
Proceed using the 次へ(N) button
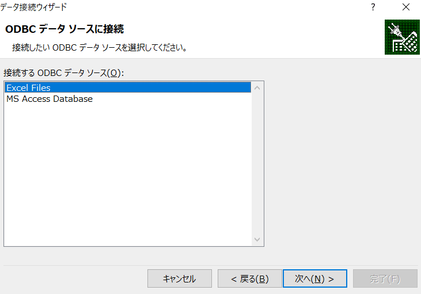[x=314, y=279]
